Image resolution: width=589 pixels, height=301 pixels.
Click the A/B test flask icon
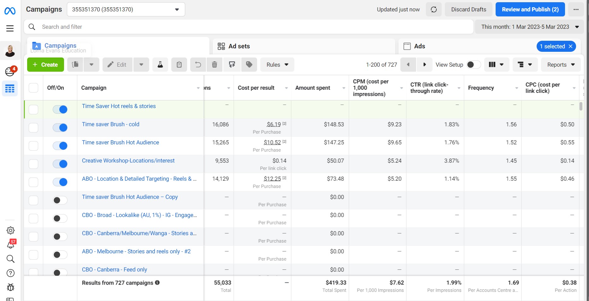(x=160, y=65)
